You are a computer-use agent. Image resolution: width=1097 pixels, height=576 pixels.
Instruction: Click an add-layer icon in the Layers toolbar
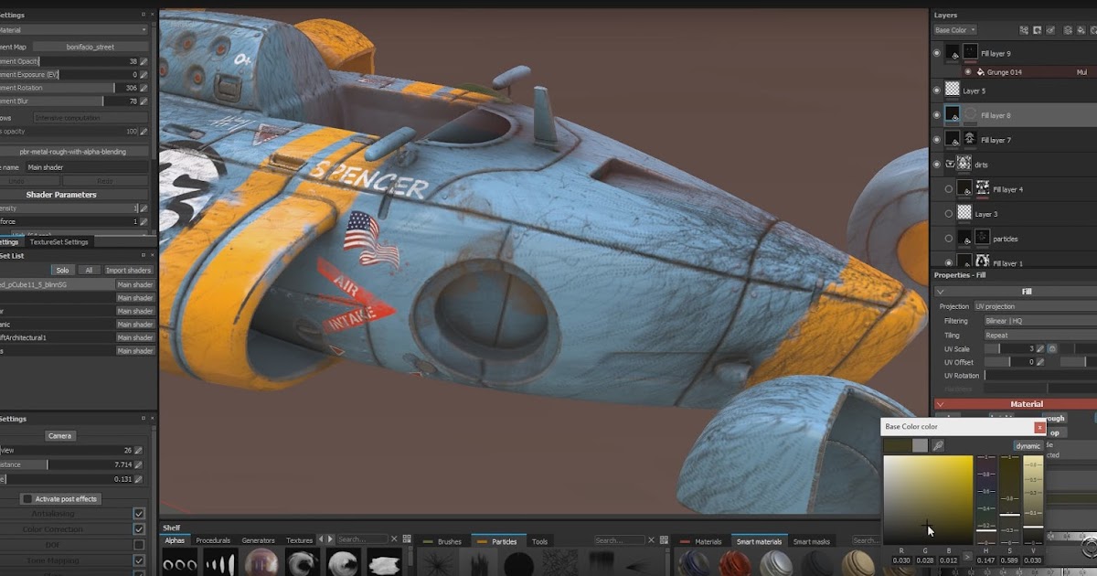pos(1068,30)
